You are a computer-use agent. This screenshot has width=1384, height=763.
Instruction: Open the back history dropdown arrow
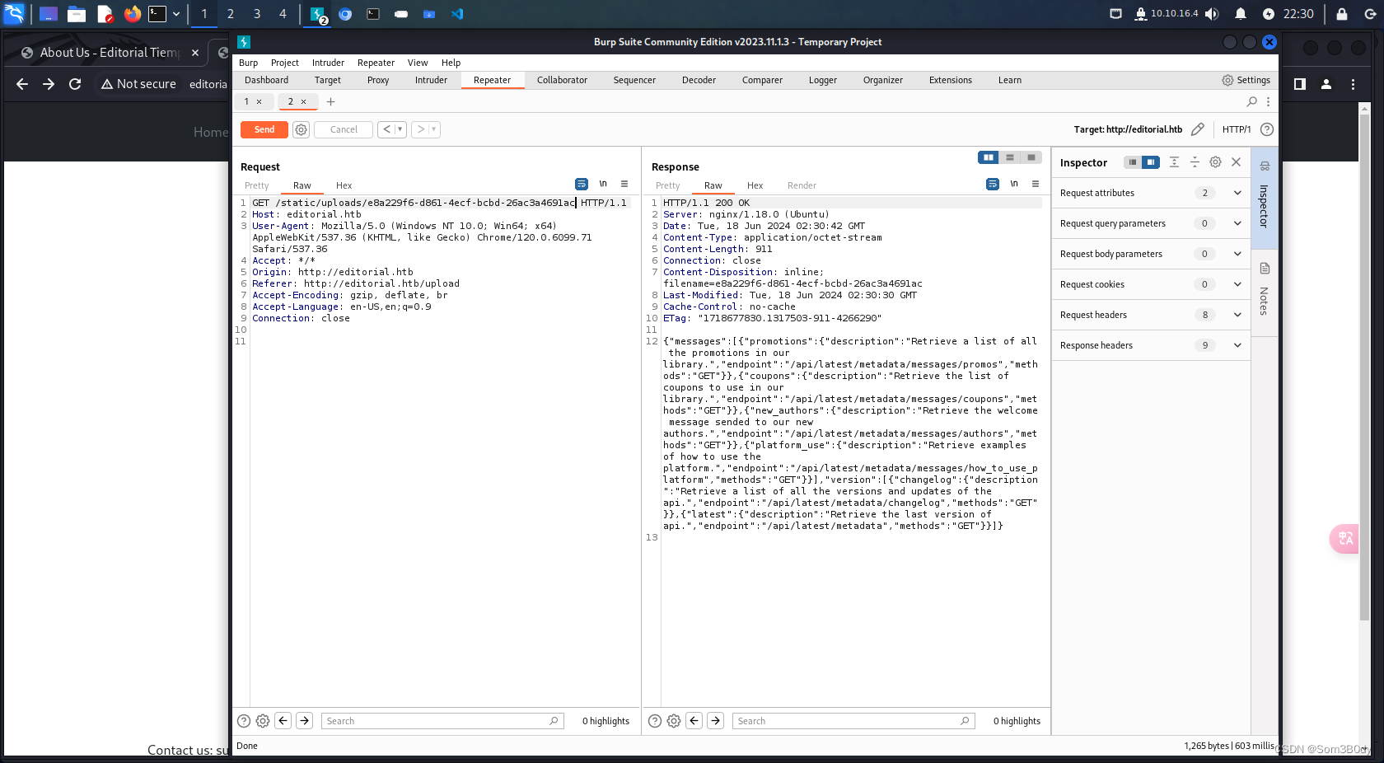pyautogui.click(x=400, y=129)
